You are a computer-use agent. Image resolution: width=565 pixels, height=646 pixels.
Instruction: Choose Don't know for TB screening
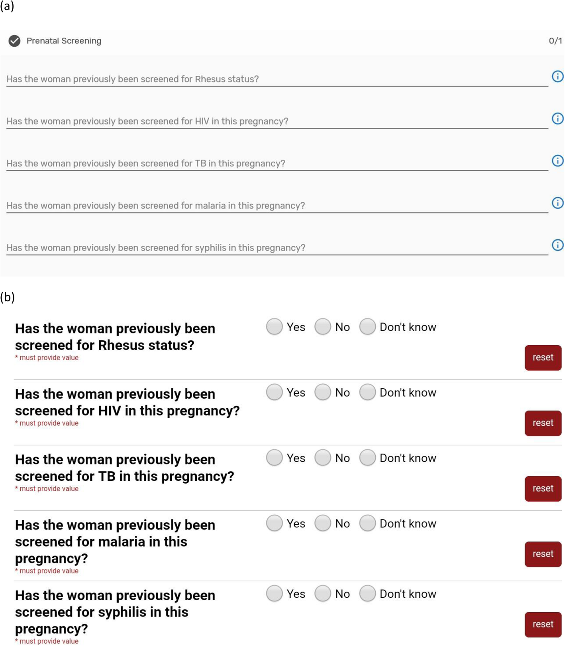coord(367,458)
